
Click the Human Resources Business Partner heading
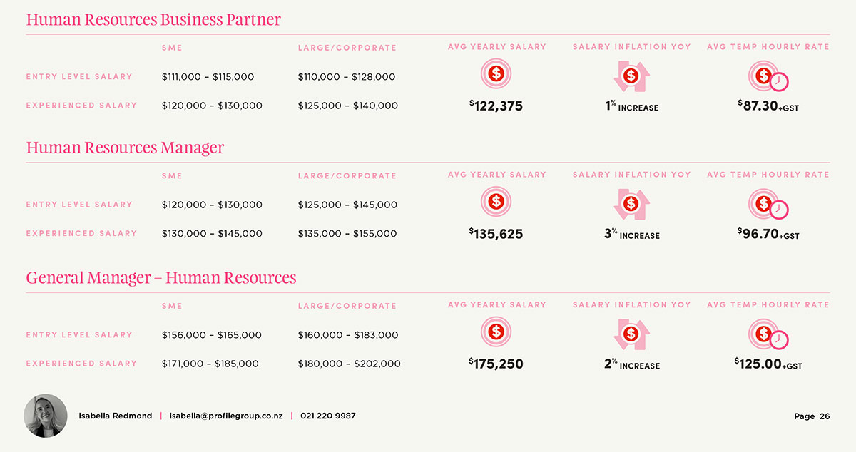(x=153, y=19)
